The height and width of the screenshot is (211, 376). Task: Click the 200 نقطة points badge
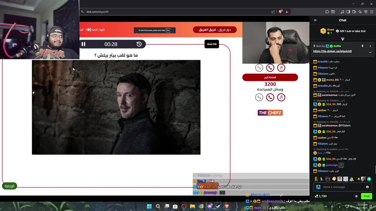(x=211, y=44)
